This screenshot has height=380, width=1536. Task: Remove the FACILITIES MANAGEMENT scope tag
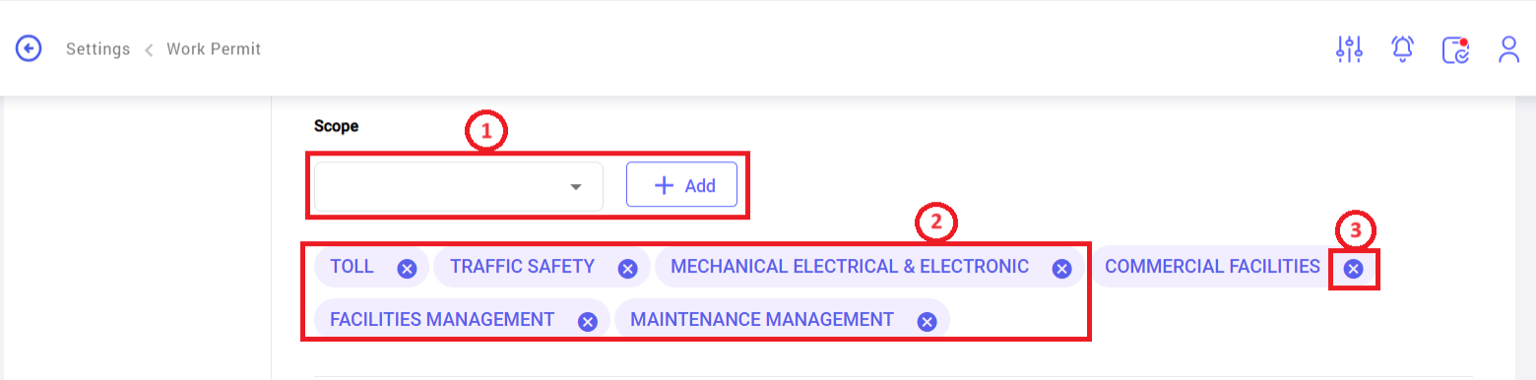coord(587,321)
